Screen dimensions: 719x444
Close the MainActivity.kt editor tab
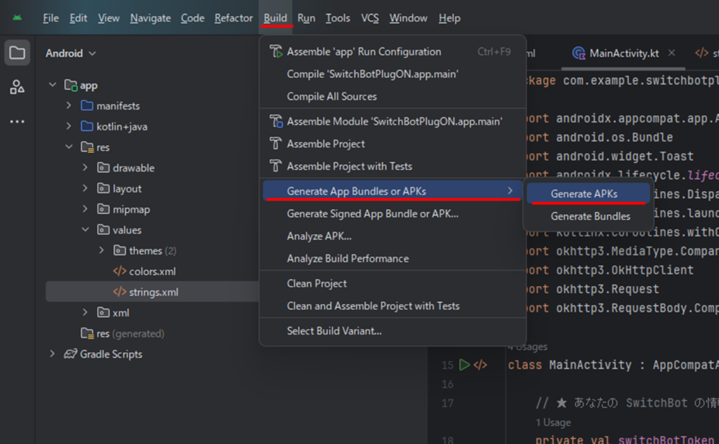click(x=671, y=53)
